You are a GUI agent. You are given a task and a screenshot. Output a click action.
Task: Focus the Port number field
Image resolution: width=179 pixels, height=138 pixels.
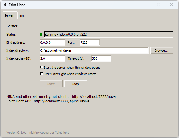[x=90, y=42]
